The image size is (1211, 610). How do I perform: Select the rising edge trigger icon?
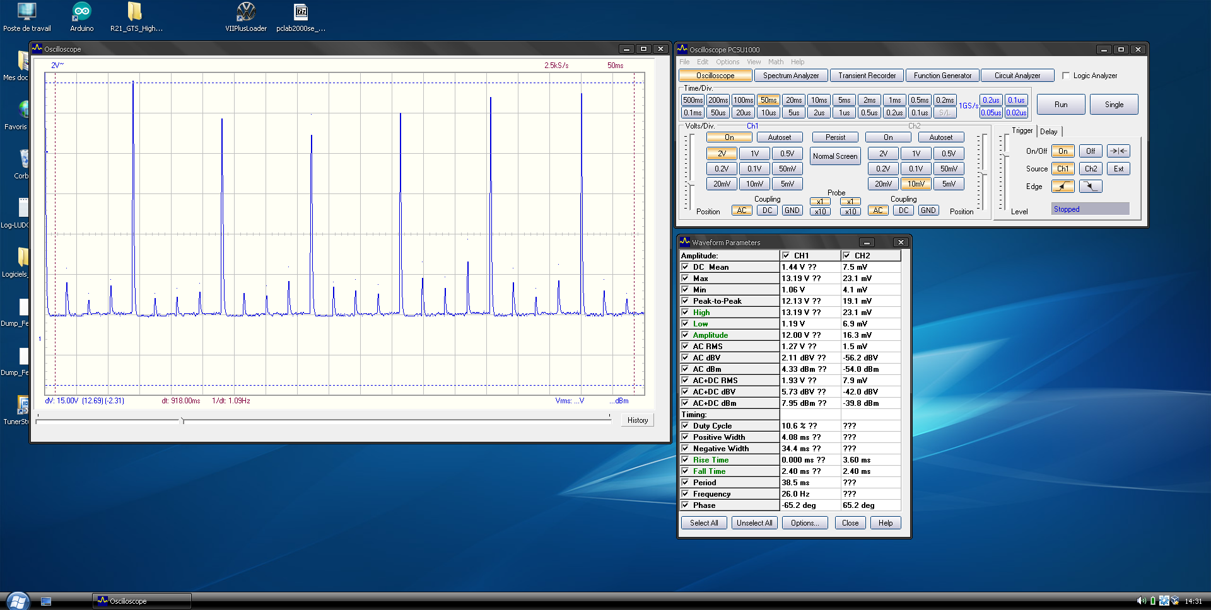tap(1063, 187)
